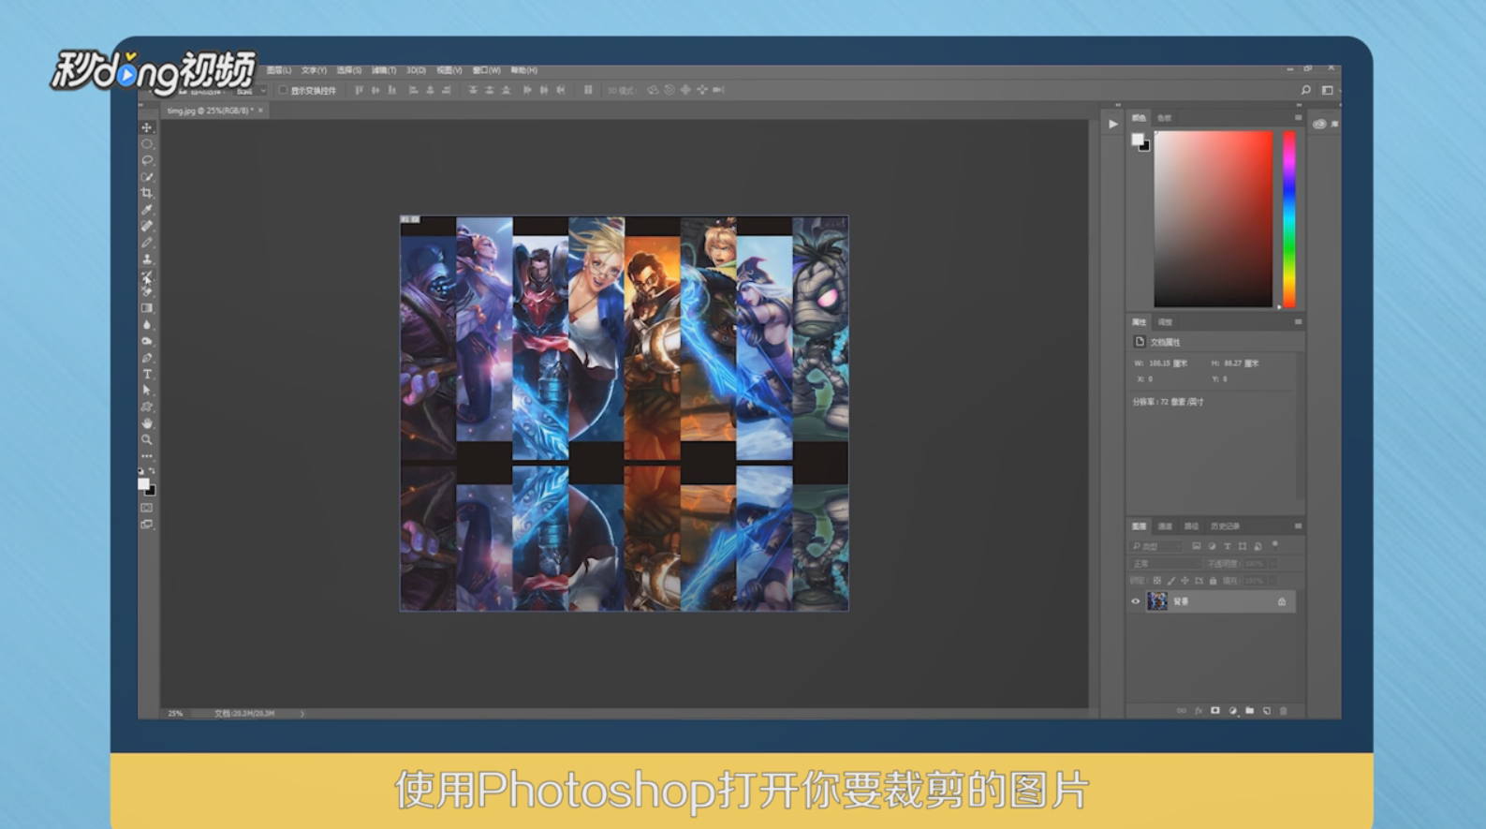Toggle layer filtering on/off switch
The height and width of the screenshot is (829, 1486).
(1275, 544)
